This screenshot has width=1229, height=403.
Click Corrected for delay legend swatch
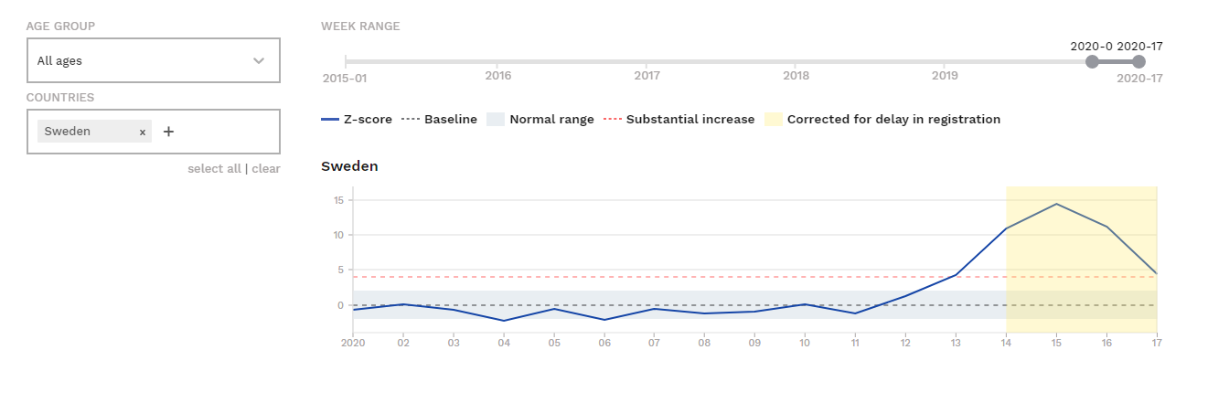click(774, 120)
